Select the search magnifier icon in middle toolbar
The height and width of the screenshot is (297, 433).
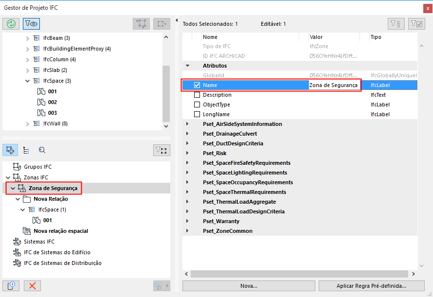tap(42, 150)
